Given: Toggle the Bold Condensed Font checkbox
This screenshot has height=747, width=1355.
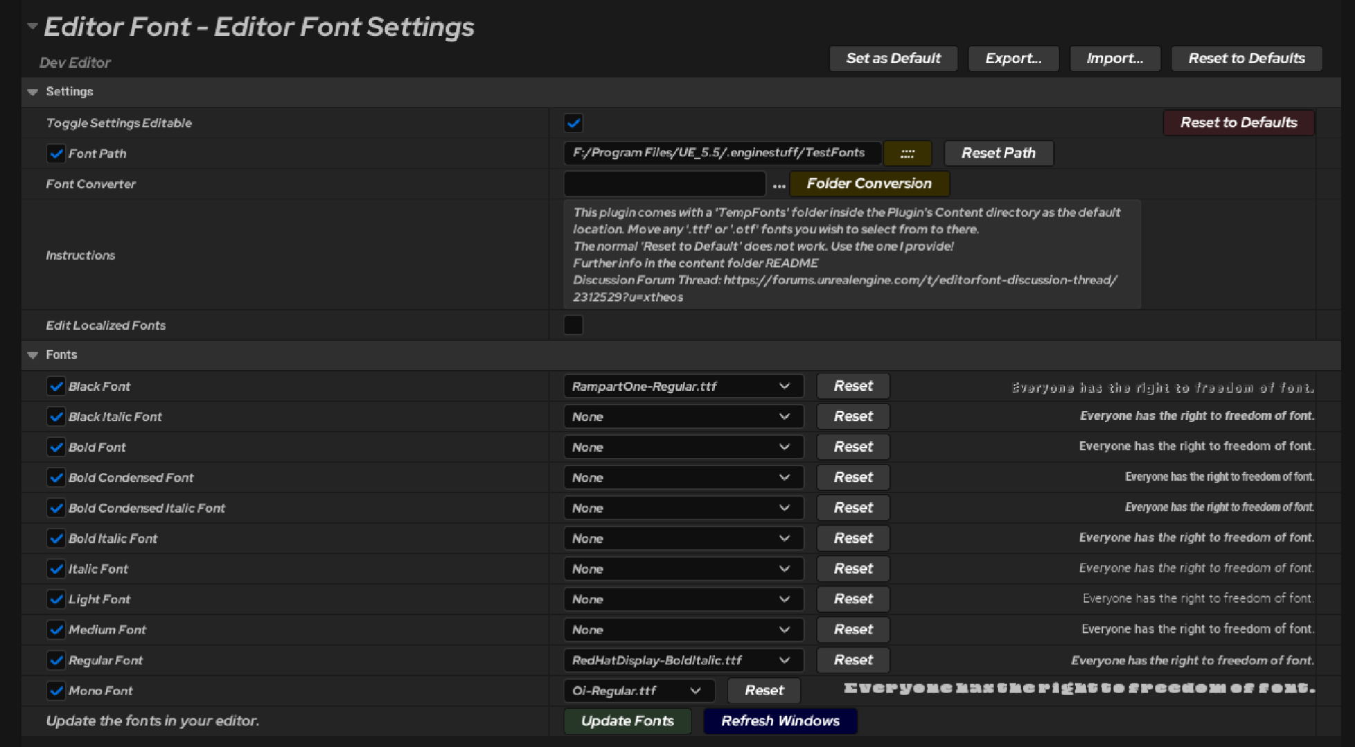Looking at the screenshot, I should [x=56, y=477].
